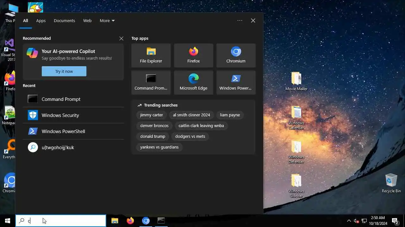The height and width of the screenshot is (227, 405).
Task: Click the muted volume tray icon
Action: 357,221
